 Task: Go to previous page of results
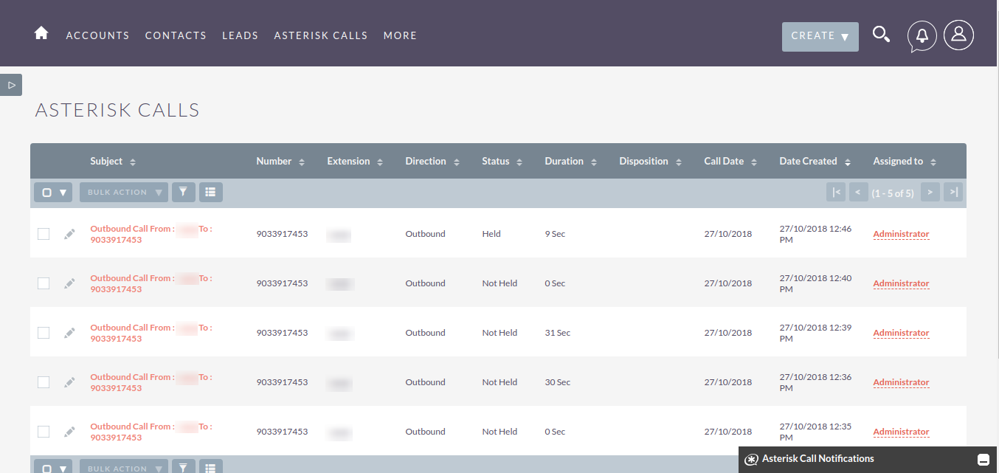click(857, 193)
